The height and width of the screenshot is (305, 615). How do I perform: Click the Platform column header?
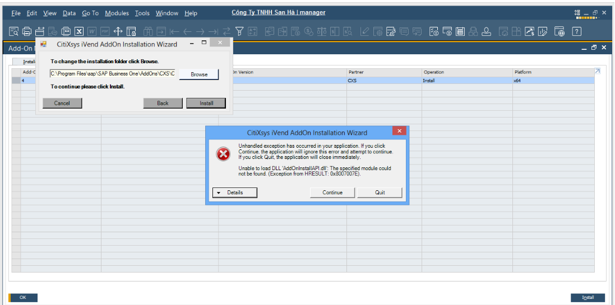click(x=553, y=72)
